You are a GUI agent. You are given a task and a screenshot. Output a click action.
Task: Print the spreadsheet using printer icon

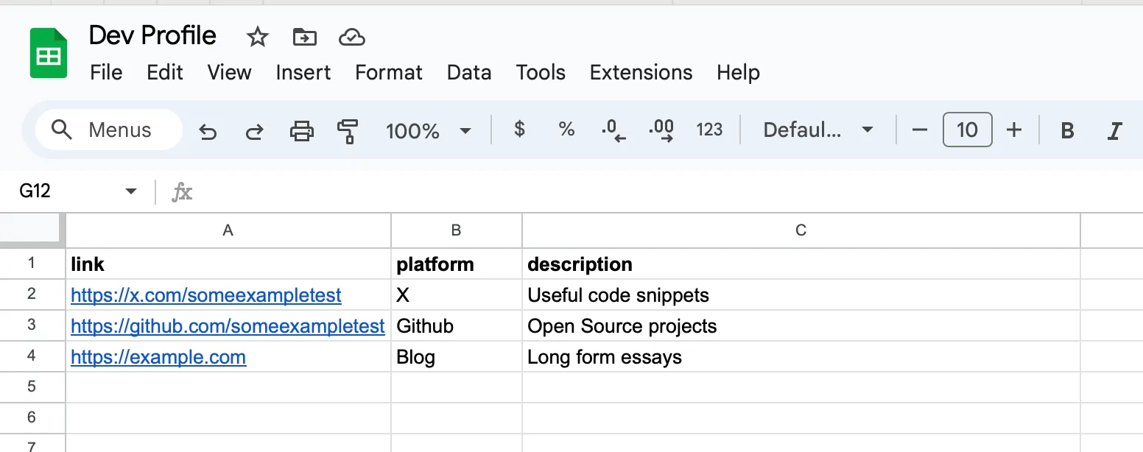(x=301, y=131)
